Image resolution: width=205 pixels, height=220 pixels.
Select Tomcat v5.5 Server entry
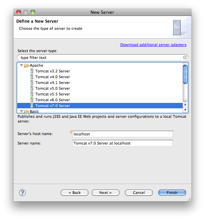(x=53, y=94)
